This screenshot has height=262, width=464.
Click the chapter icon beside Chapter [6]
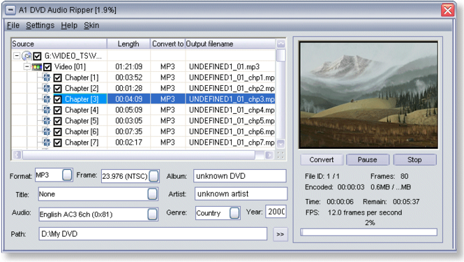coord(47,131)
